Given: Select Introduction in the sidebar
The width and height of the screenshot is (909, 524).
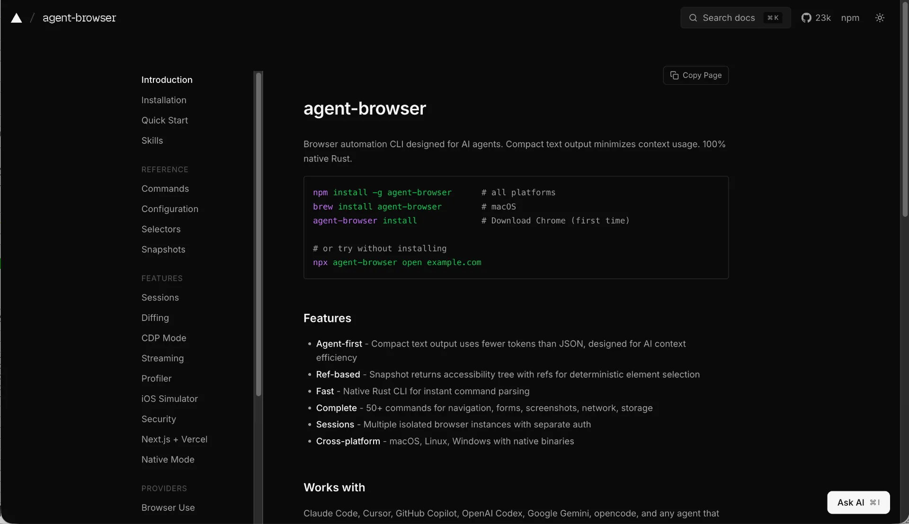Looking at the screenshot, I should pos(167,80).
